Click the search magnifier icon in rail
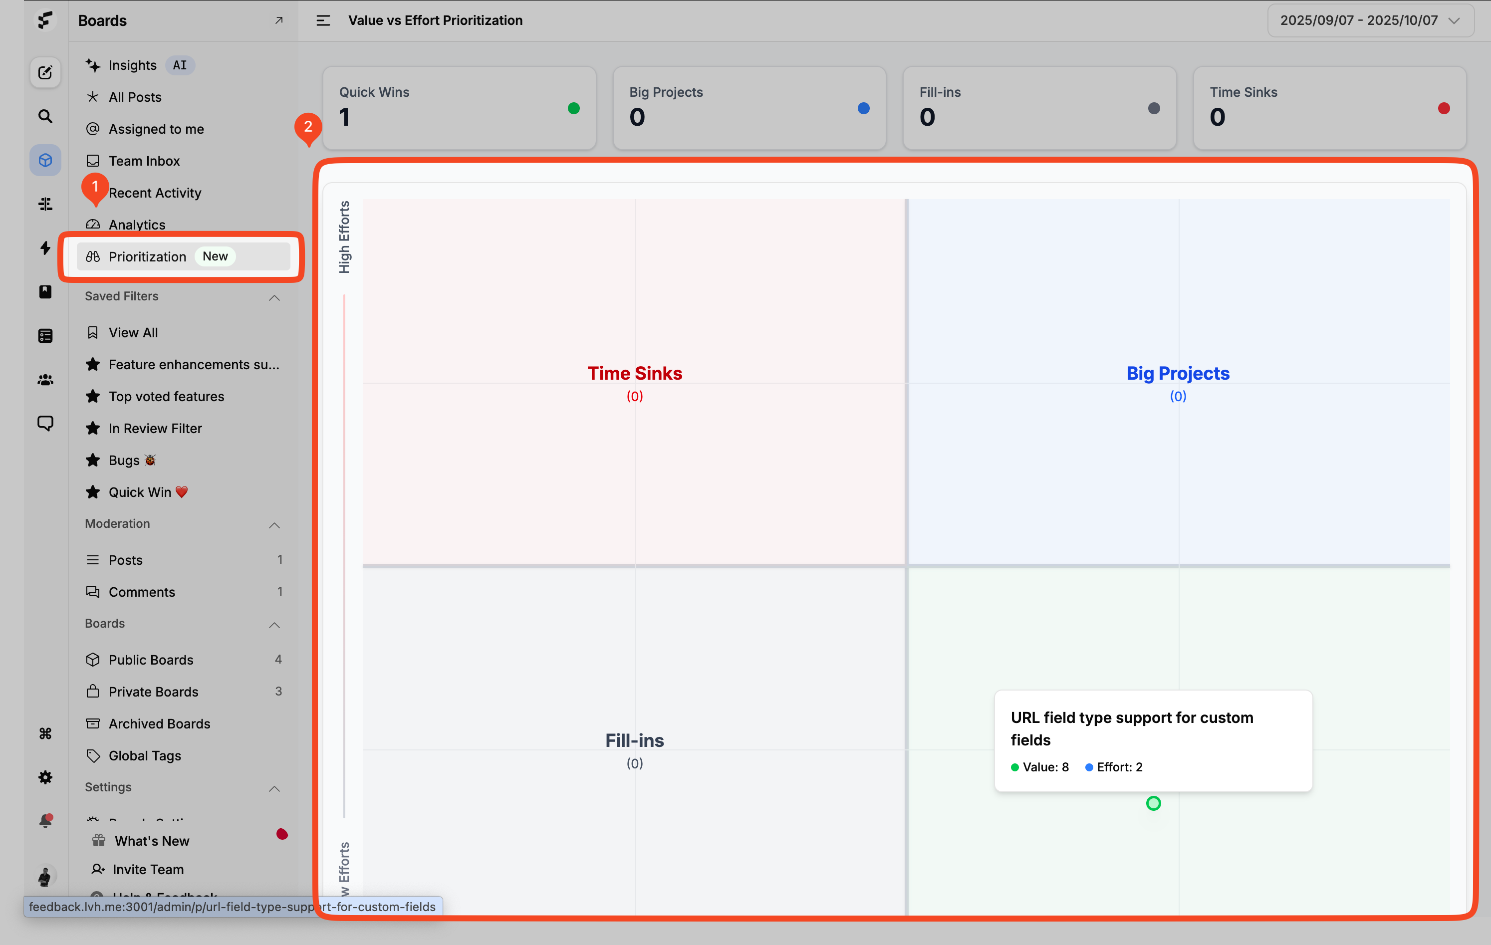Image resolution: width=1491 pixels, height=945 pixels. 45,116
